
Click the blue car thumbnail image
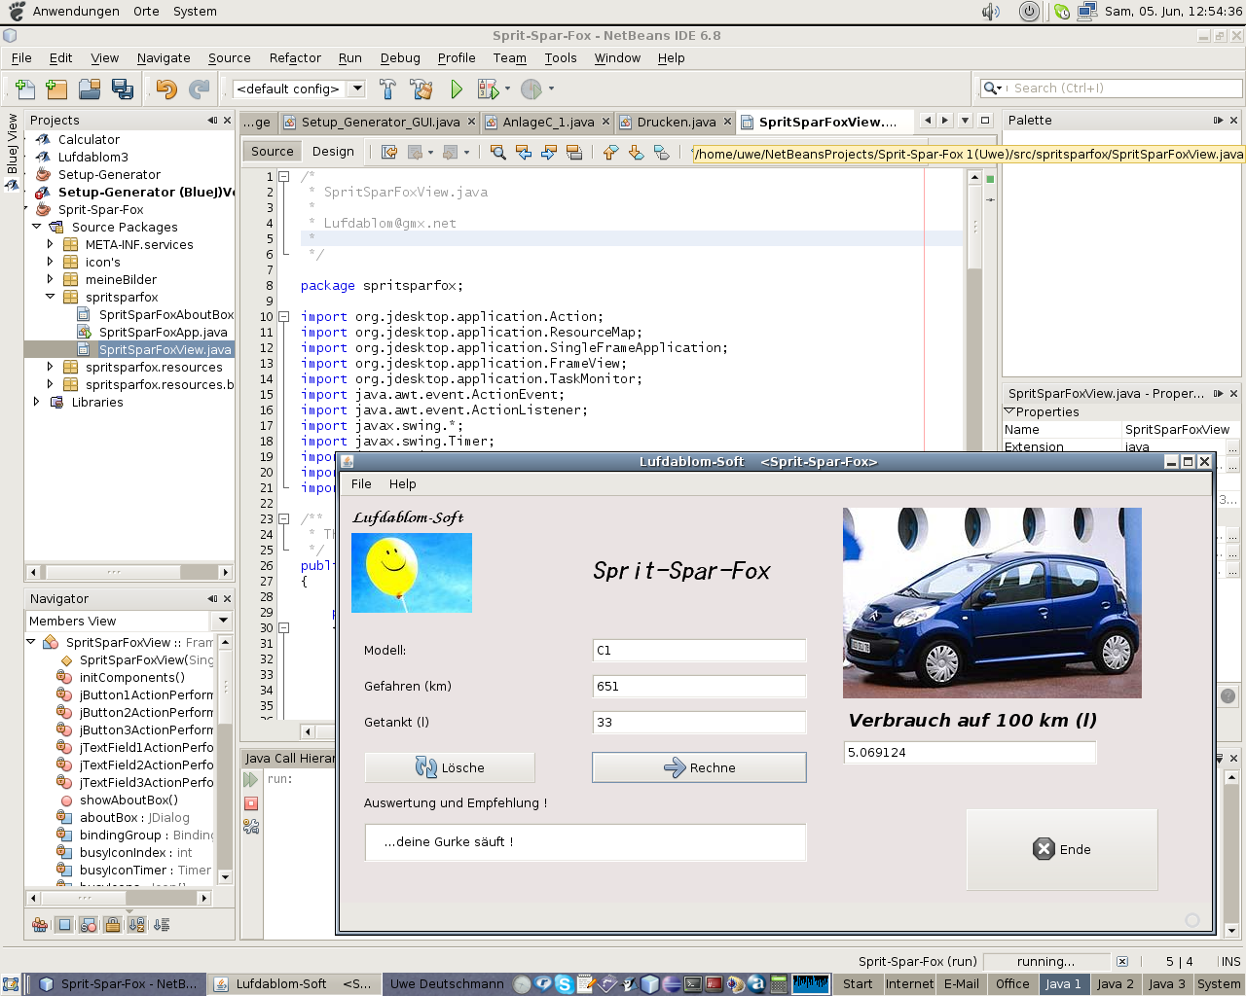point(992,602)
